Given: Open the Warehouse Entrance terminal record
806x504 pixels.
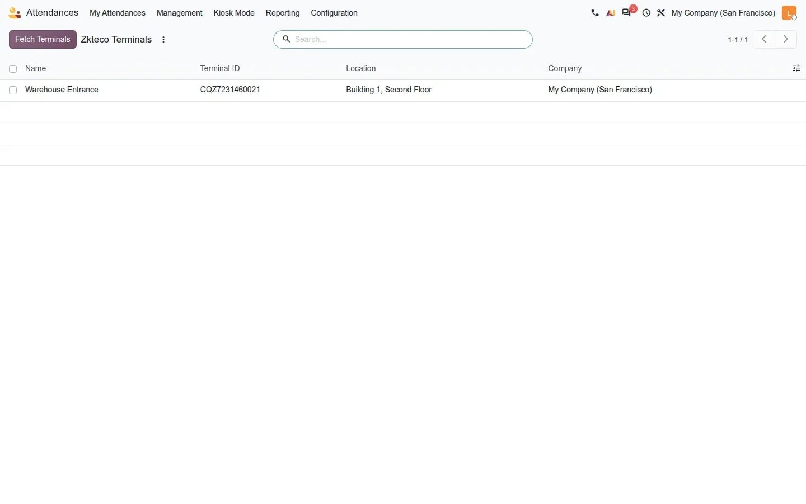Looking at the screenshot, I should 62,90.
